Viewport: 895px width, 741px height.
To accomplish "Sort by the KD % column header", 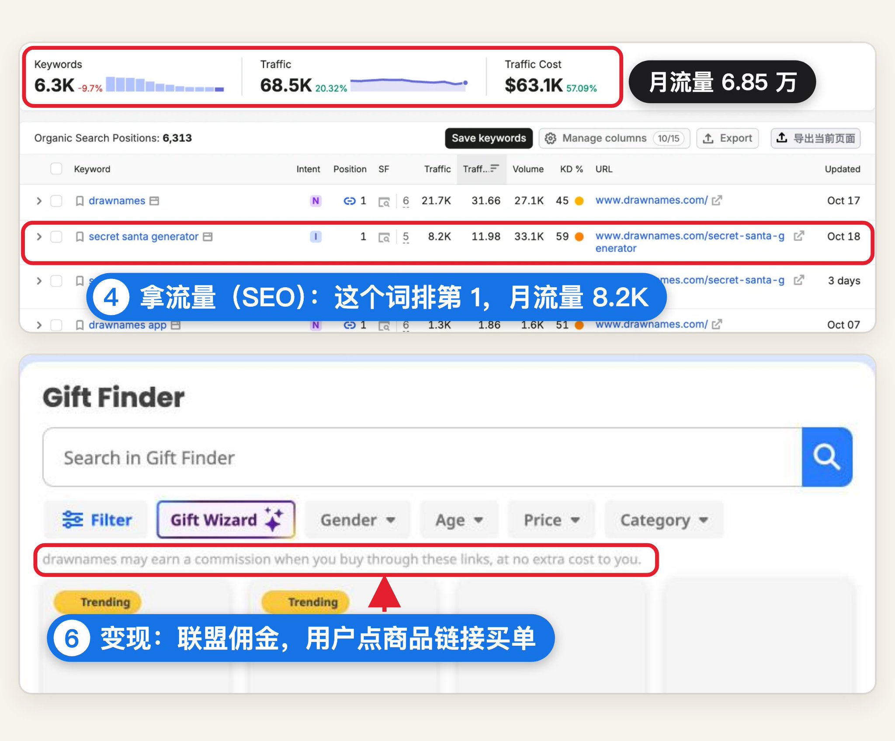I will (x=572, y=169).
